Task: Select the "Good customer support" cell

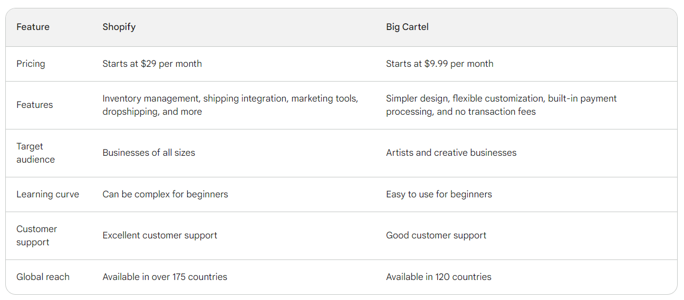Action: pos(436,235)
